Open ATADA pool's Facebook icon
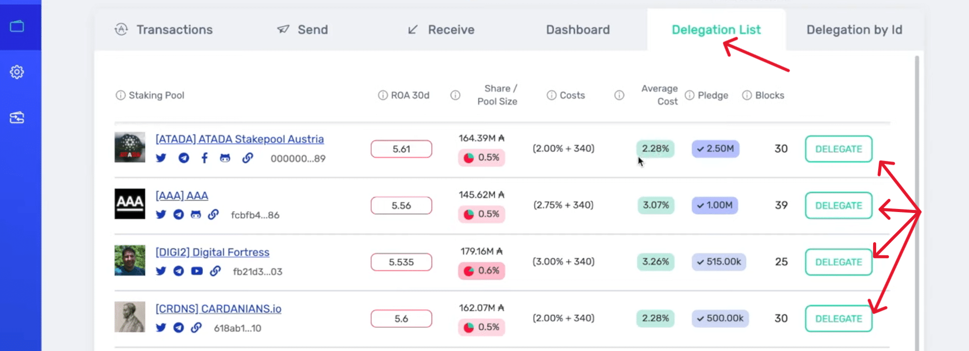969x351 pixels. tap(204, 158)
